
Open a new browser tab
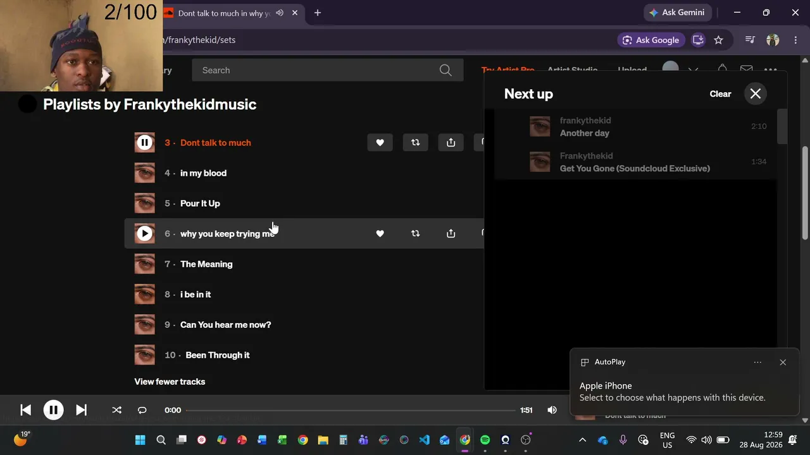click(x=318, y=13)
